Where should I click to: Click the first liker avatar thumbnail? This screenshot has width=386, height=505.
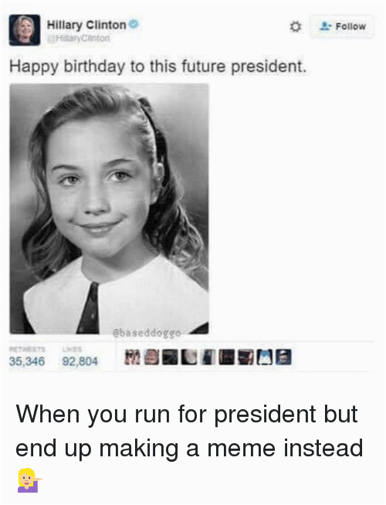(x=132, y=358)
